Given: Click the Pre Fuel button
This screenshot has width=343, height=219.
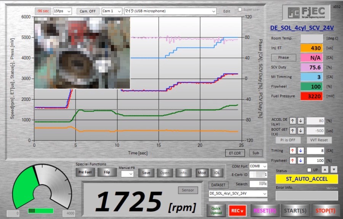Looking at the screenshot, I should tap(85, 172).
